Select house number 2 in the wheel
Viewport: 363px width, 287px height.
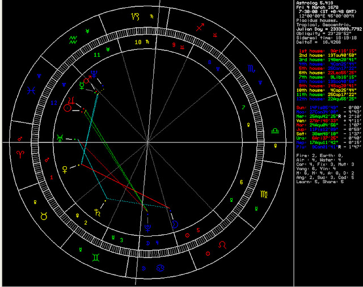[x=86, y=223]
